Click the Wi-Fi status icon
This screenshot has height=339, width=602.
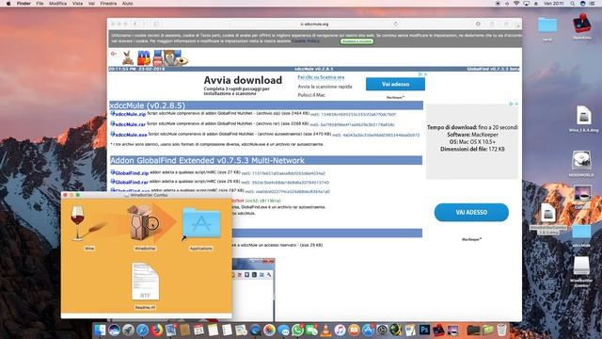click(x=516, y=4)
